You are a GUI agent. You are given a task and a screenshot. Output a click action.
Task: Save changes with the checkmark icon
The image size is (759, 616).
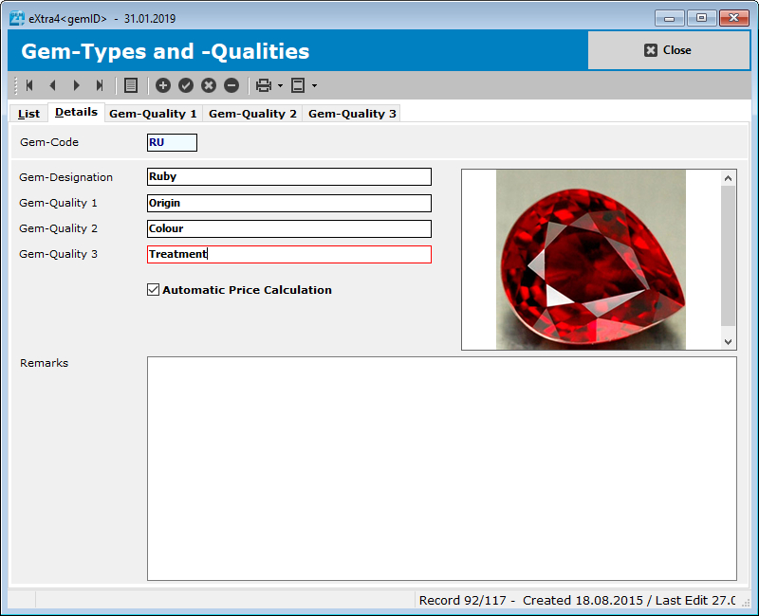[185, 85]
